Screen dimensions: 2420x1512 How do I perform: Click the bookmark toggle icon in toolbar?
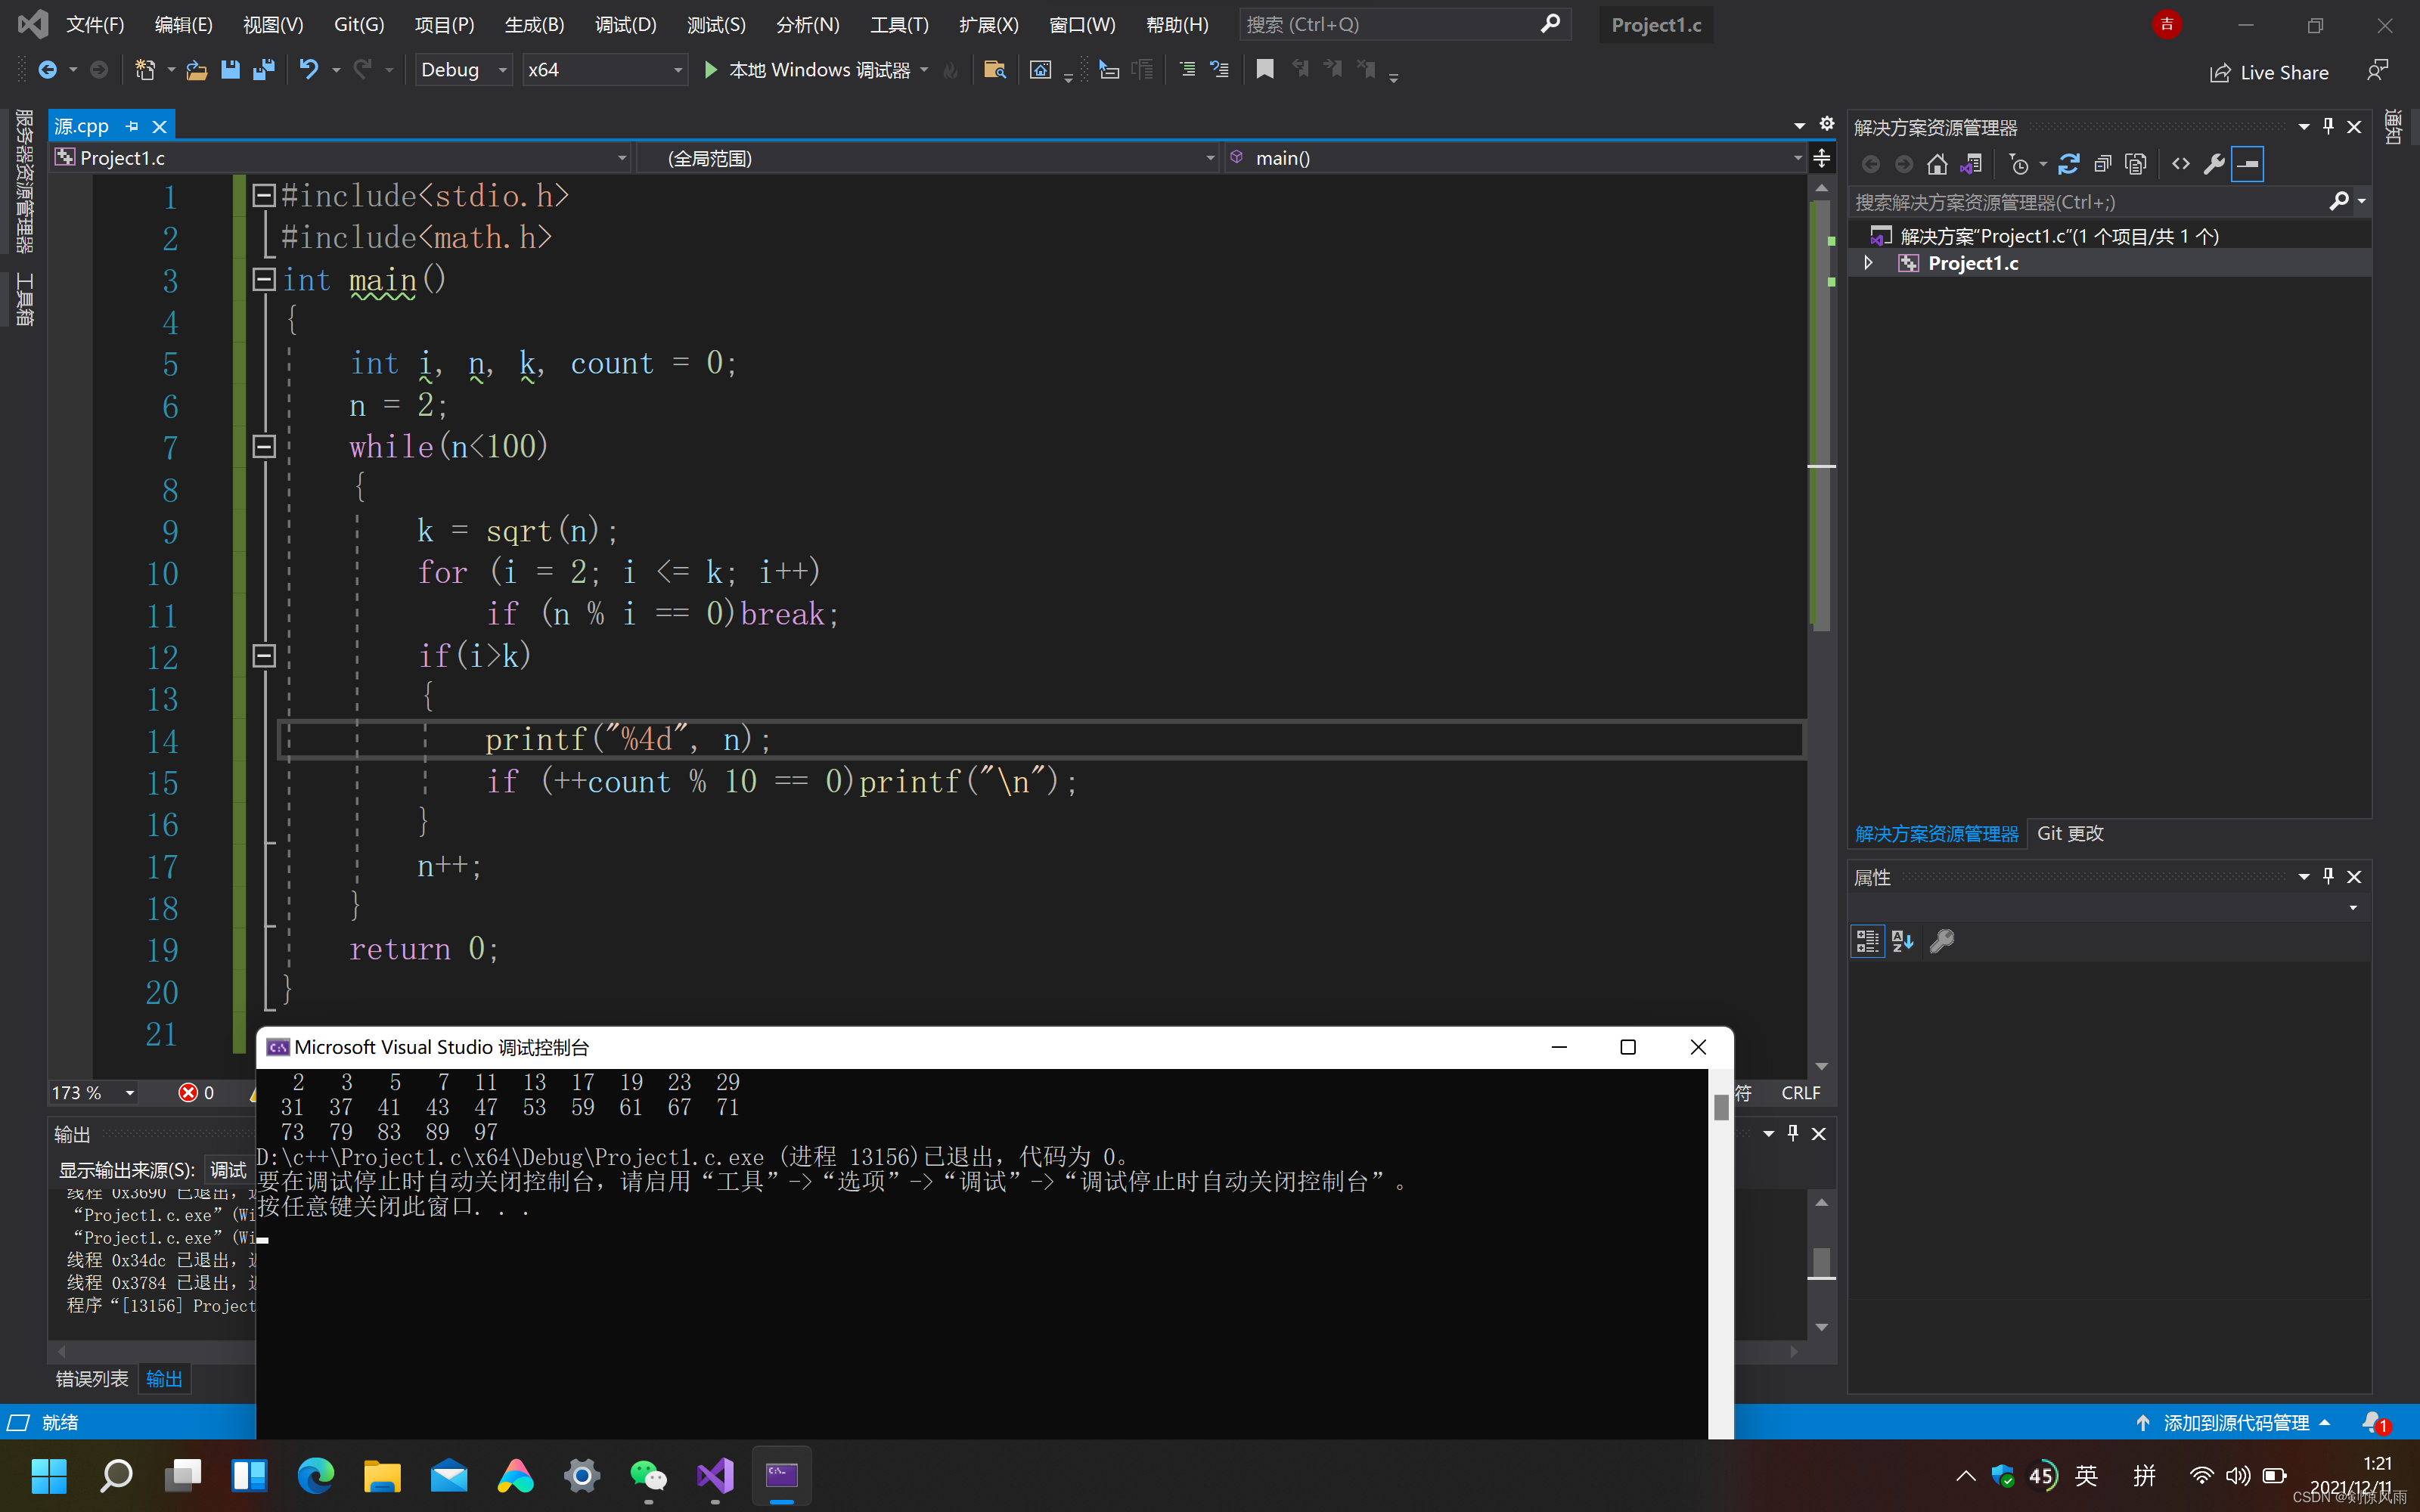click(1265, 70)
